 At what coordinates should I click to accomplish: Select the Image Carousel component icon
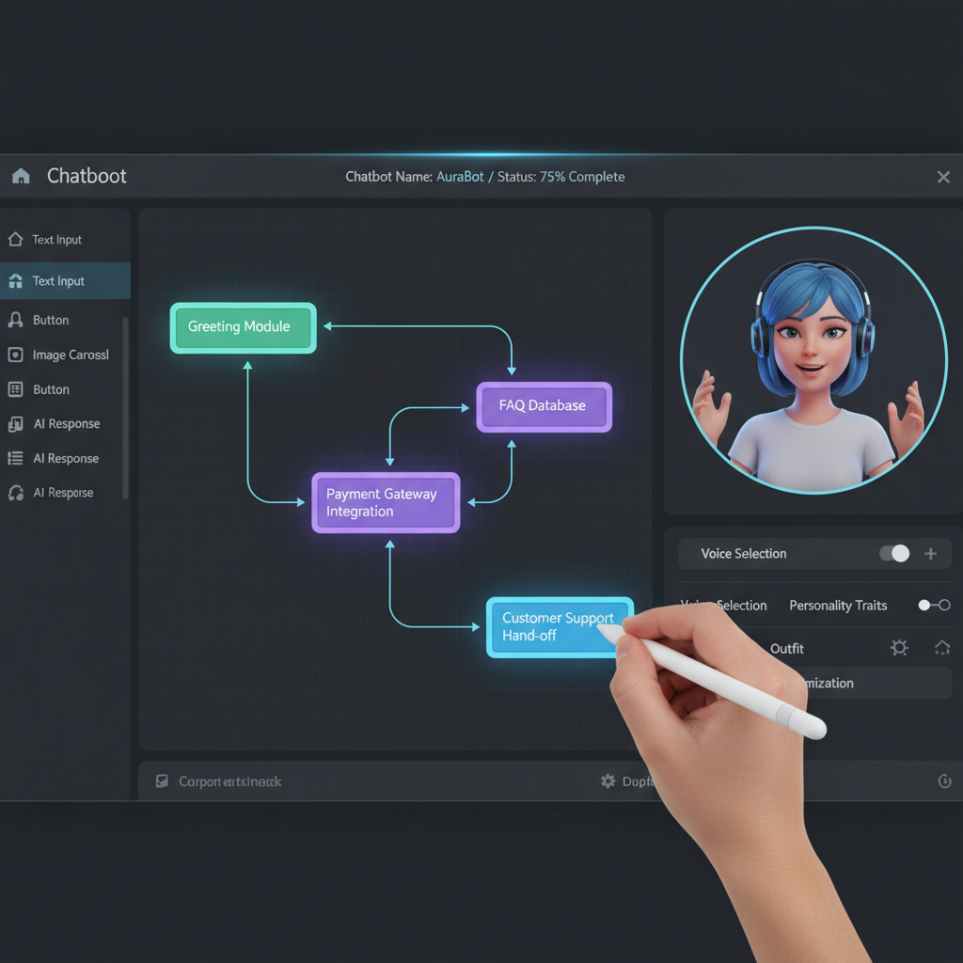point(15,355)
